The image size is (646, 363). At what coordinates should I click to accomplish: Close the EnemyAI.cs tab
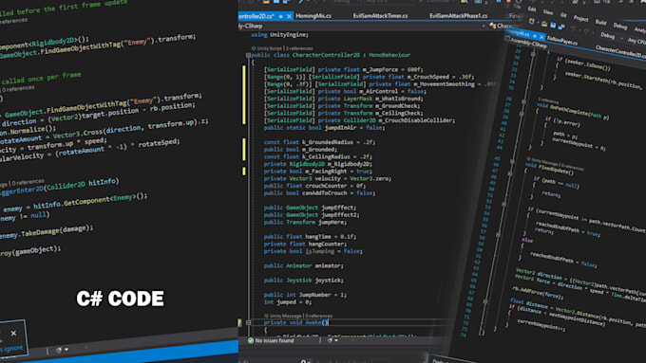[x=541, y=37]
